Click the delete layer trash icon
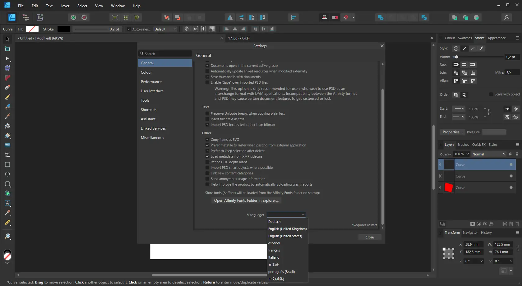 click(x=517, y=224)
